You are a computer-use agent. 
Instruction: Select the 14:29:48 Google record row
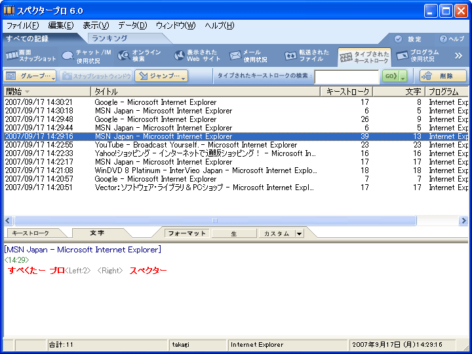tap(236, 119)
